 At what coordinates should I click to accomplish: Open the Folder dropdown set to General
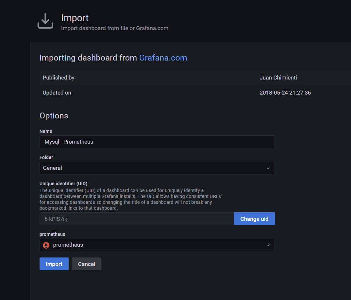[157, 168]
